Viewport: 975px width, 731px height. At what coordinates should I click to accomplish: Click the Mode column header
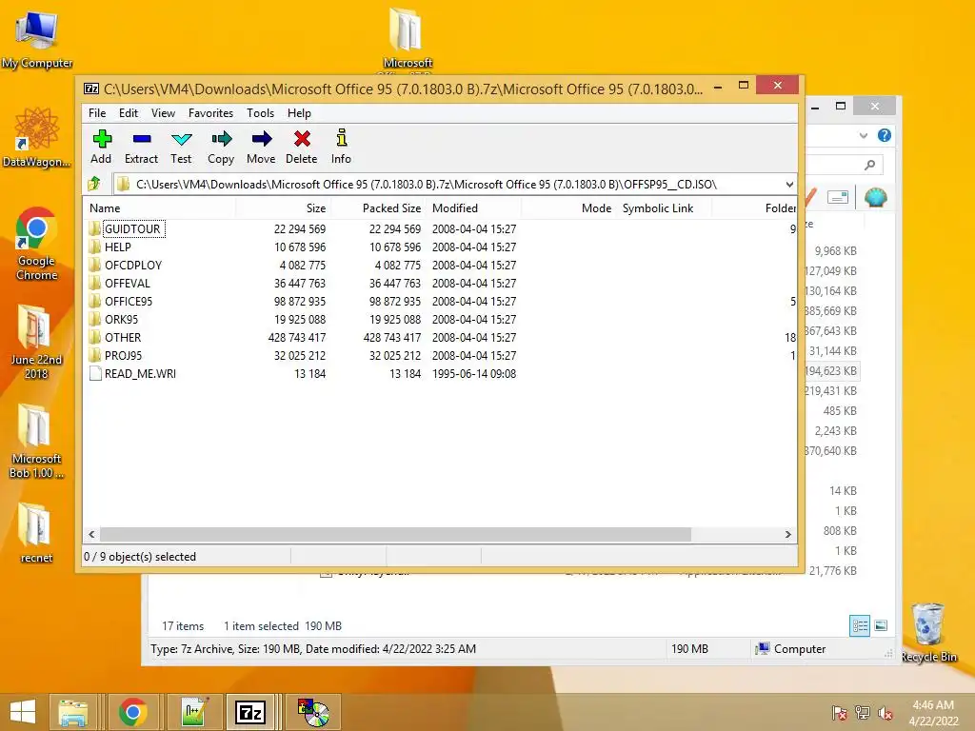pyautogui.click(x=568, y=208)
